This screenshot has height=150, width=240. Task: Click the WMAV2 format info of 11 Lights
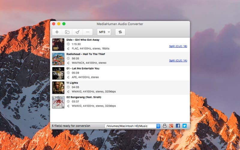pyautogui.click(x=94, y=91)
